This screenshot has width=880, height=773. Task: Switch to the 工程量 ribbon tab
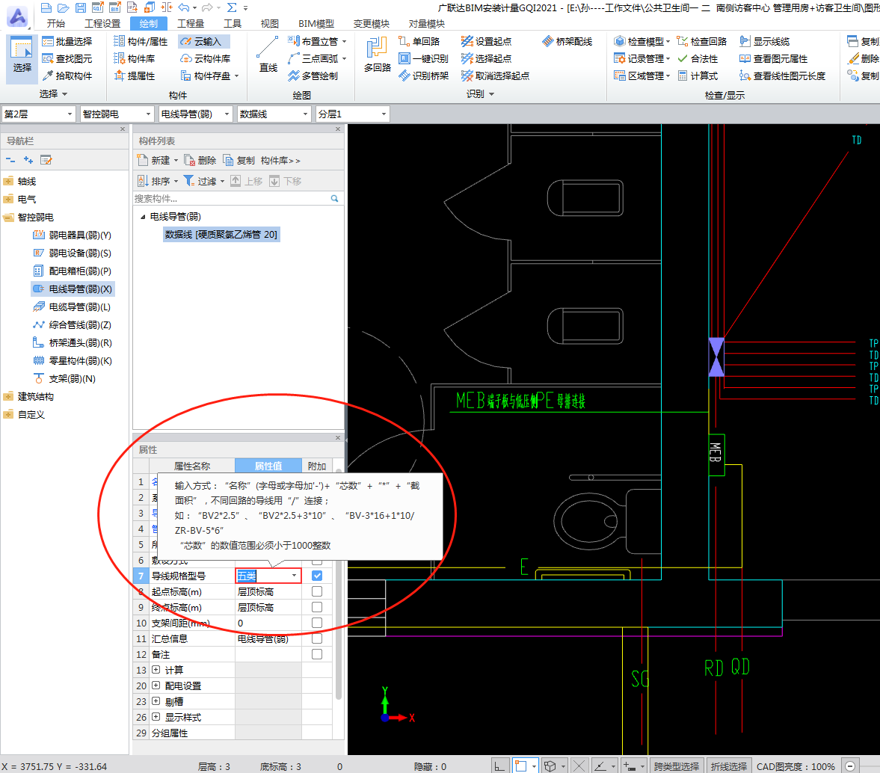pyautogui.click(x=191, y=24)
